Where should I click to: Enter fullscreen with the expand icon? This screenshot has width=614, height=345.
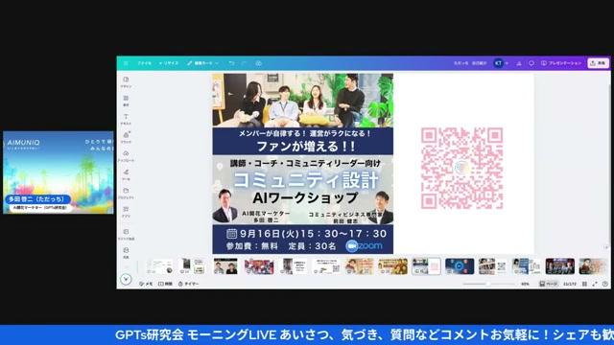pos(595,284)
